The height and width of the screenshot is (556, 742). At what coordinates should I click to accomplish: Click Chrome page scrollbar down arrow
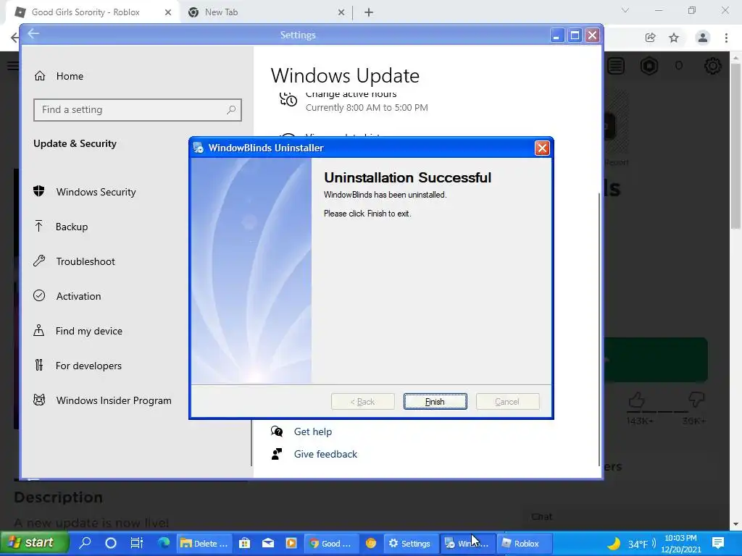[736, 524]
